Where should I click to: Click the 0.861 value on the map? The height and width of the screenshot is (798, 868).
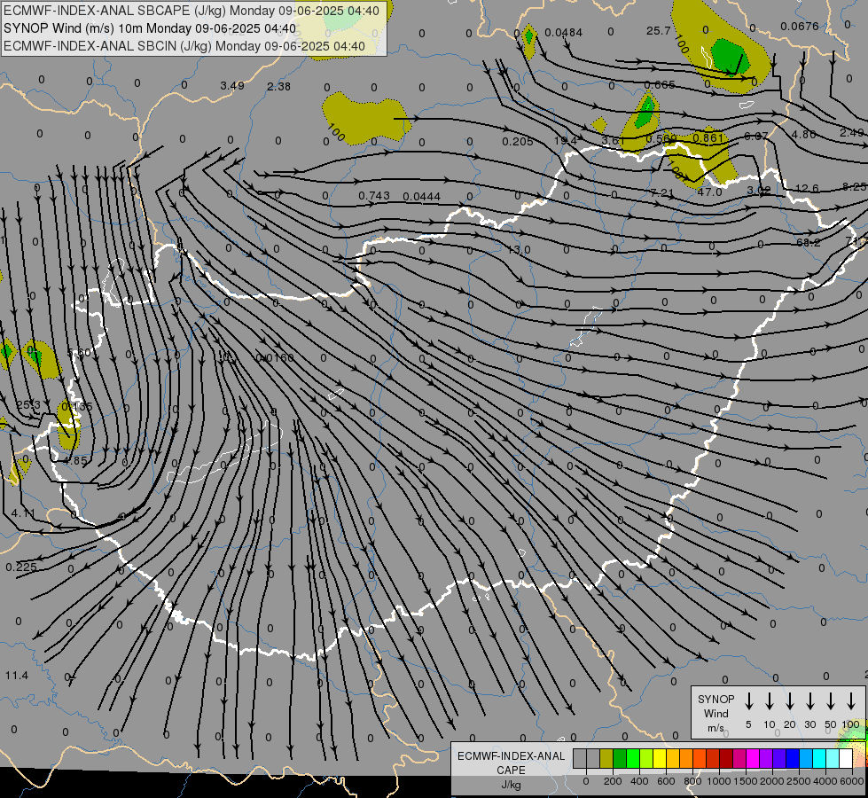click(708, 137)
